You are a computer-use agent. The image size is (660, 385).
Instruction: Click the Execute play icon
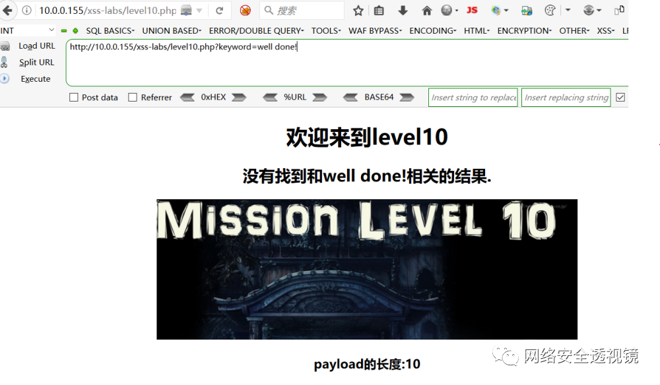(x=5, y=78)
